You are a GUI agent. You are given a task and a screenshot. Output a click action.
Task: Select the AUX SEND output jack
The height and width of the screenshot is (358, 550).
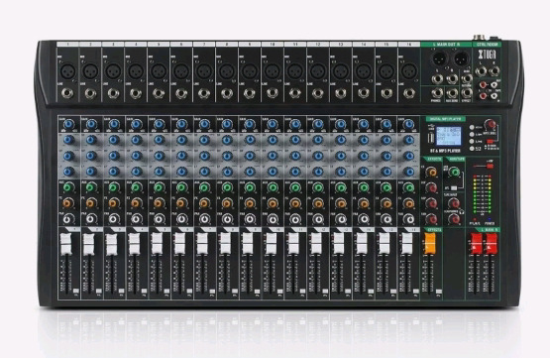[452, 93]
